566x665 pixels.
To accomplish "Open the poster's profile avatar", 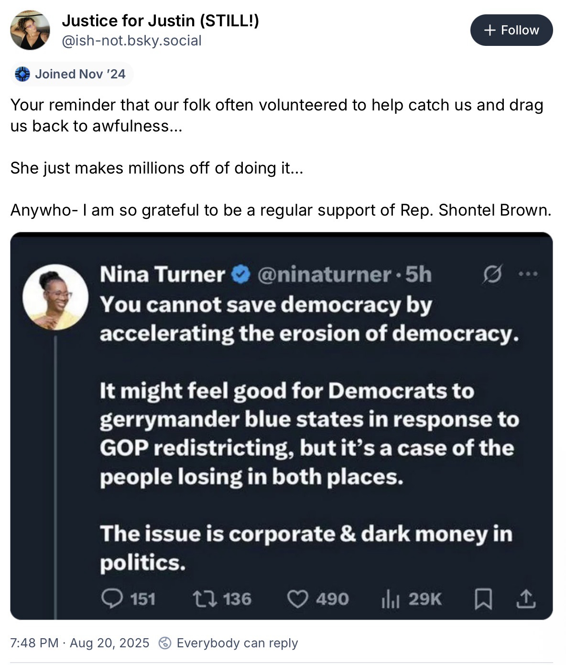I will (30, 30).
